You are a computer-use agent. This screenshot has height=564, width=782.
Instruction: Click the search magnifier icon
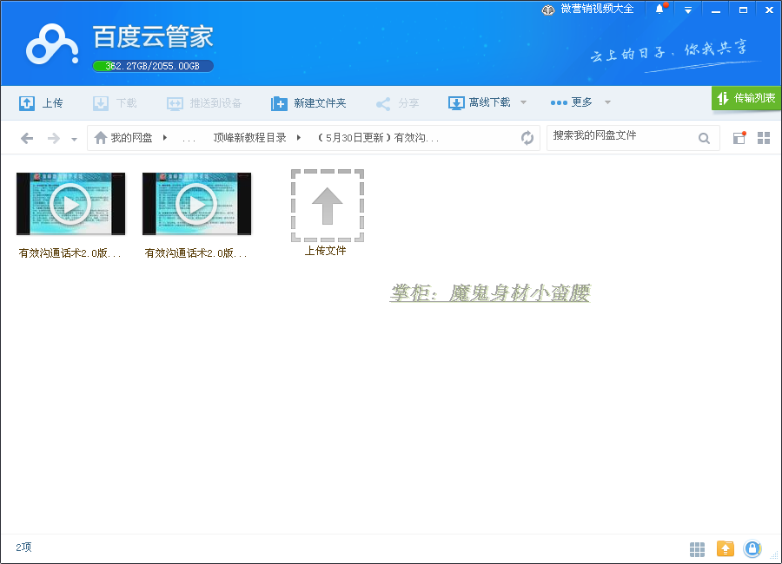coord(704,138)
